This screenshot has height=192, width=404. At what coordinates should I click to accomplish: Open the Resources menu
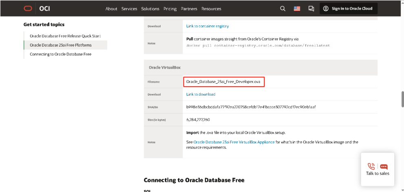(211, 9)
